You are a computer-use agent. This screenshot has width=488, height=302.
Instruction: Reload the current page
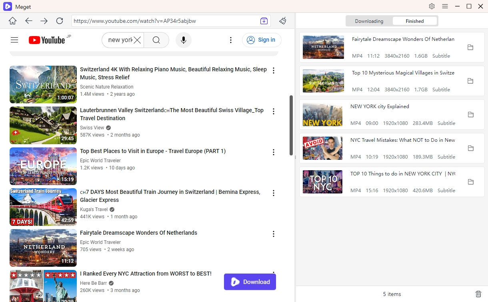60,21
